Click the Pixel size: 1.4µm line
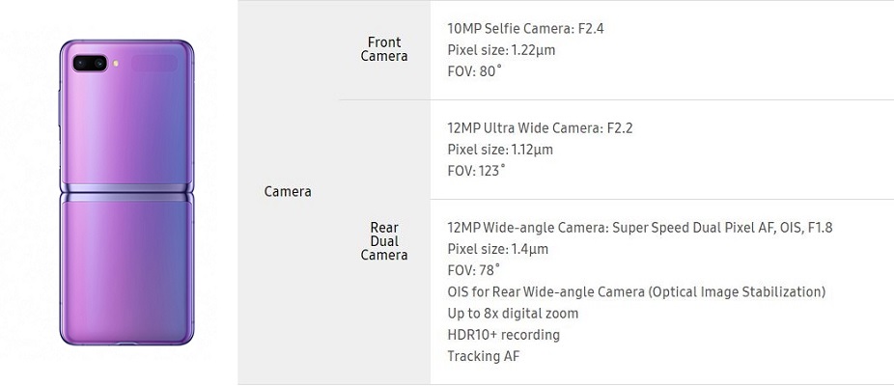Screen dimensions: 894x386 click(x=498, y=249)
